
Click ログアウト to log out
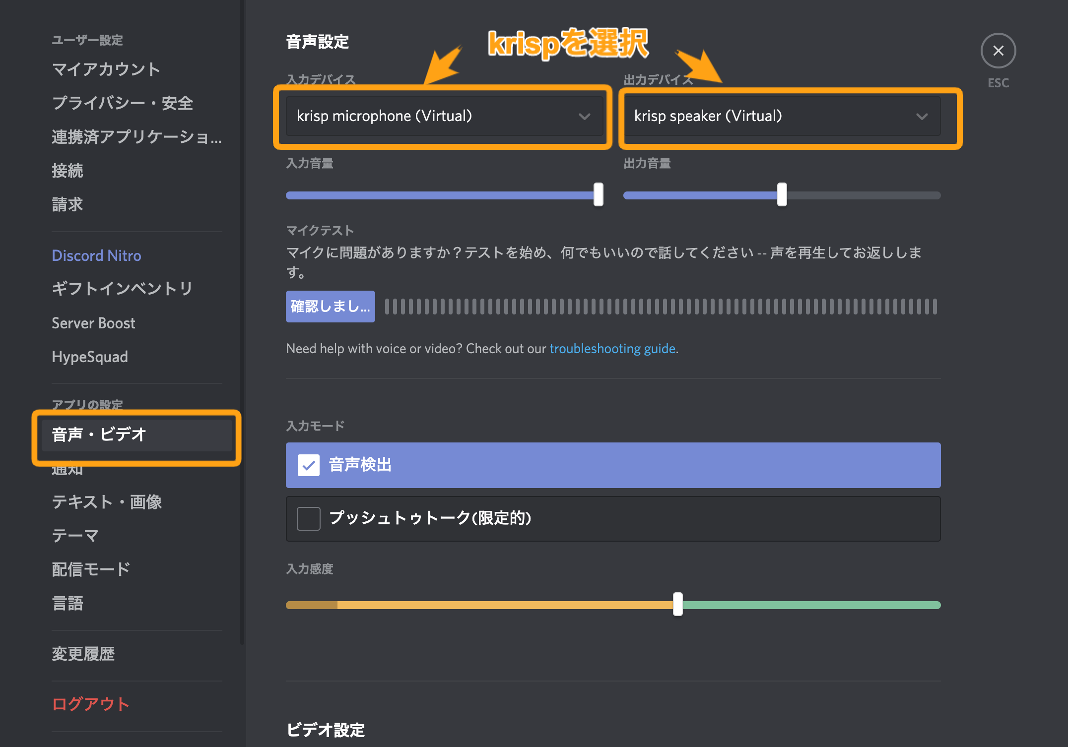(x=91, y=704)
